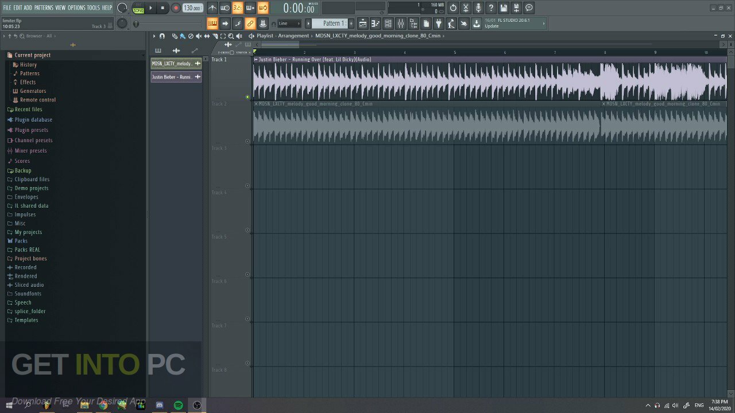735x413 pixels.
Task: Click the hat-shaped multilink controllers icon
Action: coord(263,24)
